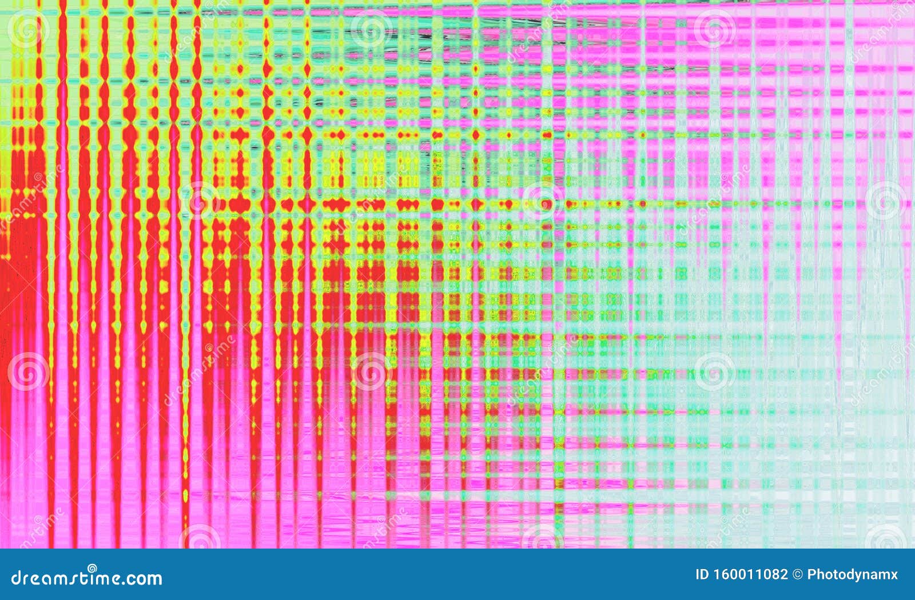This screenshot has width=915, height=600.
Task: Select the Photodynamx author credit link
Action: click(852, 574)
